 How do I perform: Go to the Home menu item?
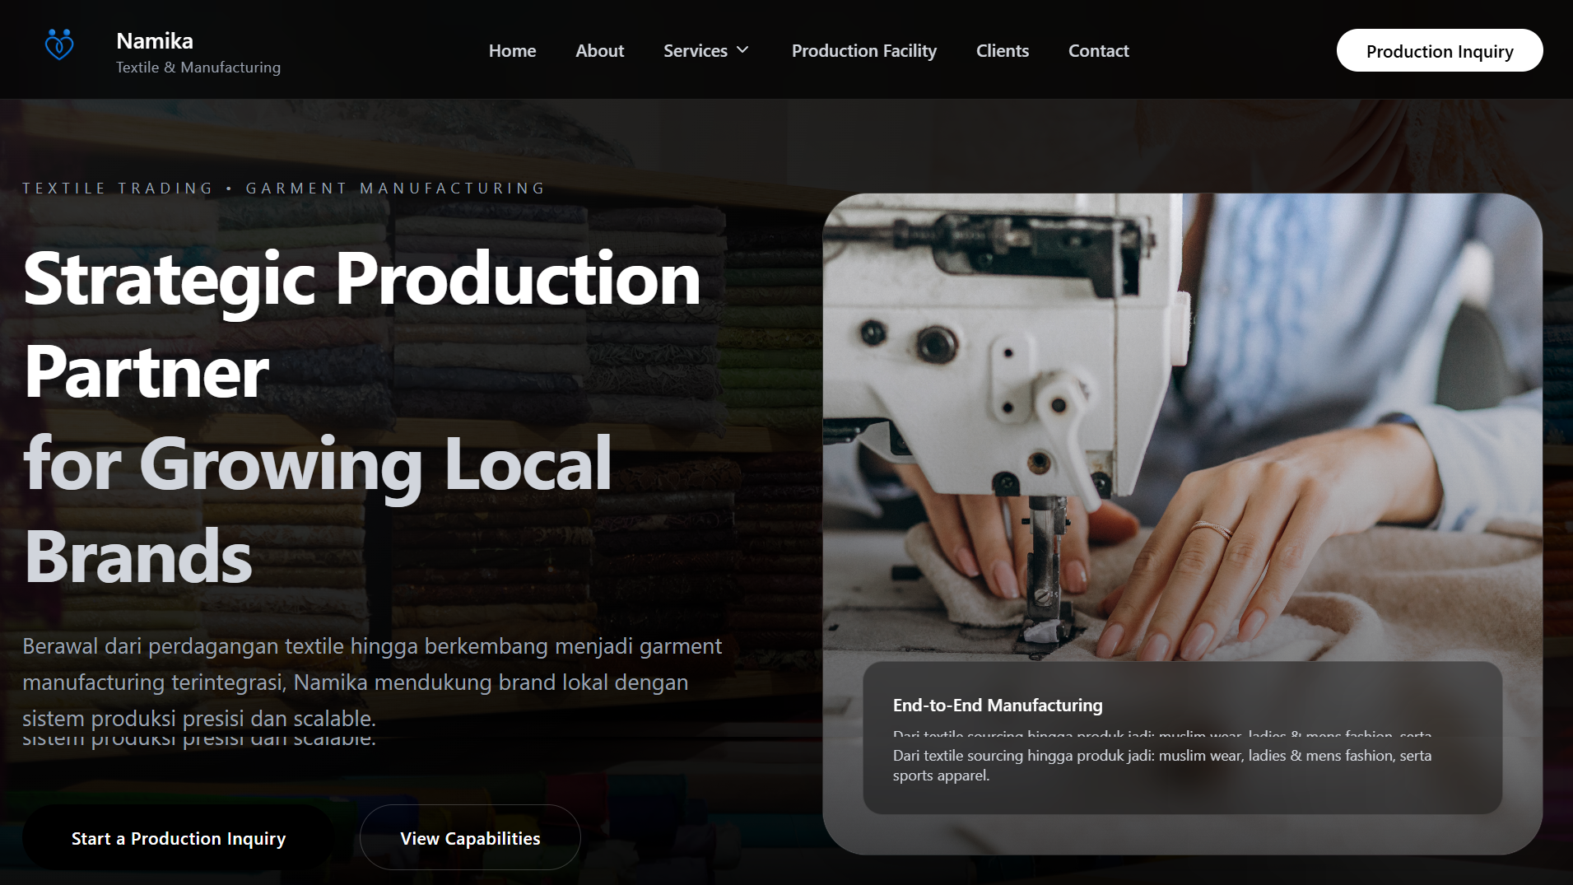[512, 51]
